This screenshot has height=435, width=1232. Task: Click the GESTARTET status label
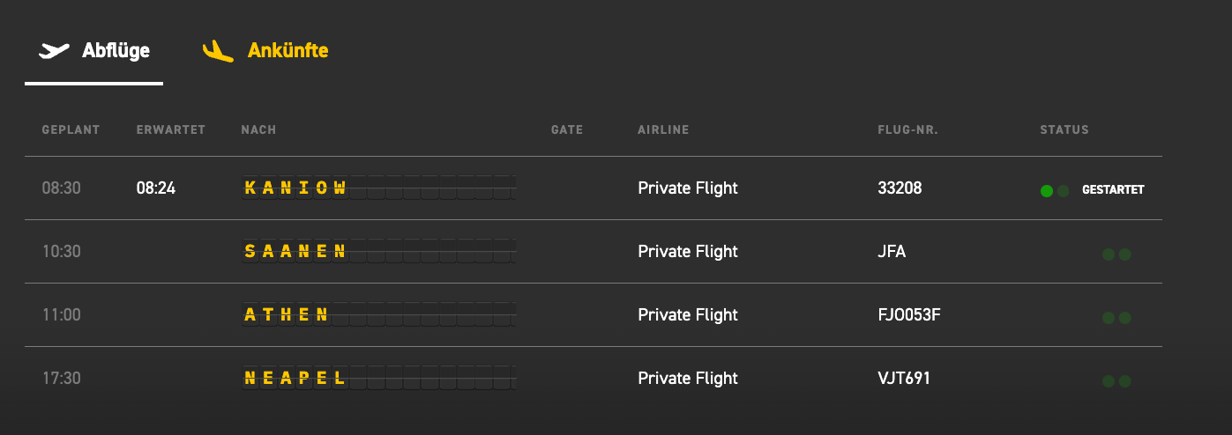[x=1113, y=190]
